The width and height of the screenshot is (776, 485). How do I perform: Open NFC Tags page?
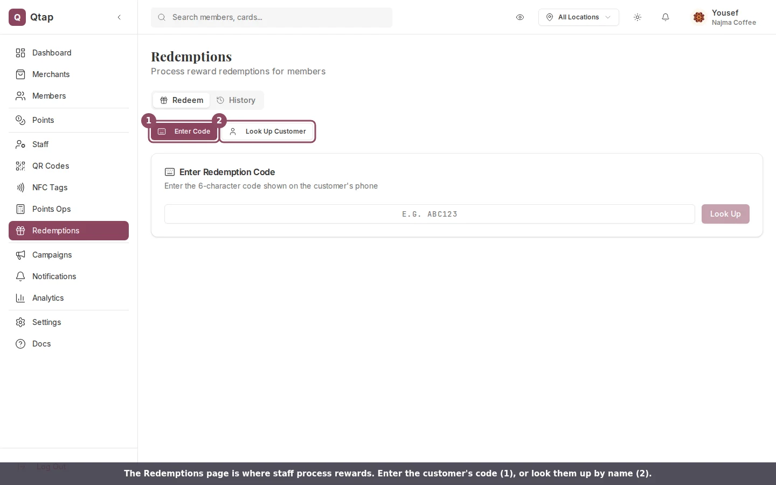[x=68, y=188]
